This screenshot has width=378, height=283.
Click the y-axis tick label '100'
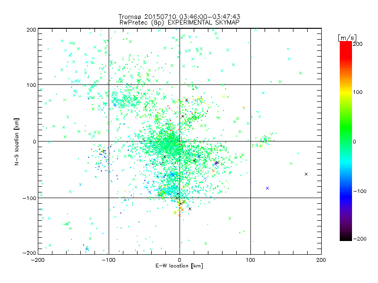coord(31,85)
